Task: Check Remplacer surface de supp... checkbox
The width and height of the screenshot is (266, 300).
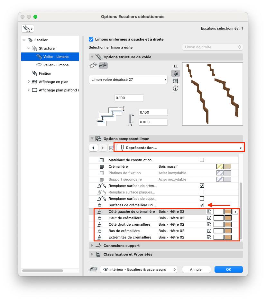Action: pyautogui.click(x=202, y=198)
